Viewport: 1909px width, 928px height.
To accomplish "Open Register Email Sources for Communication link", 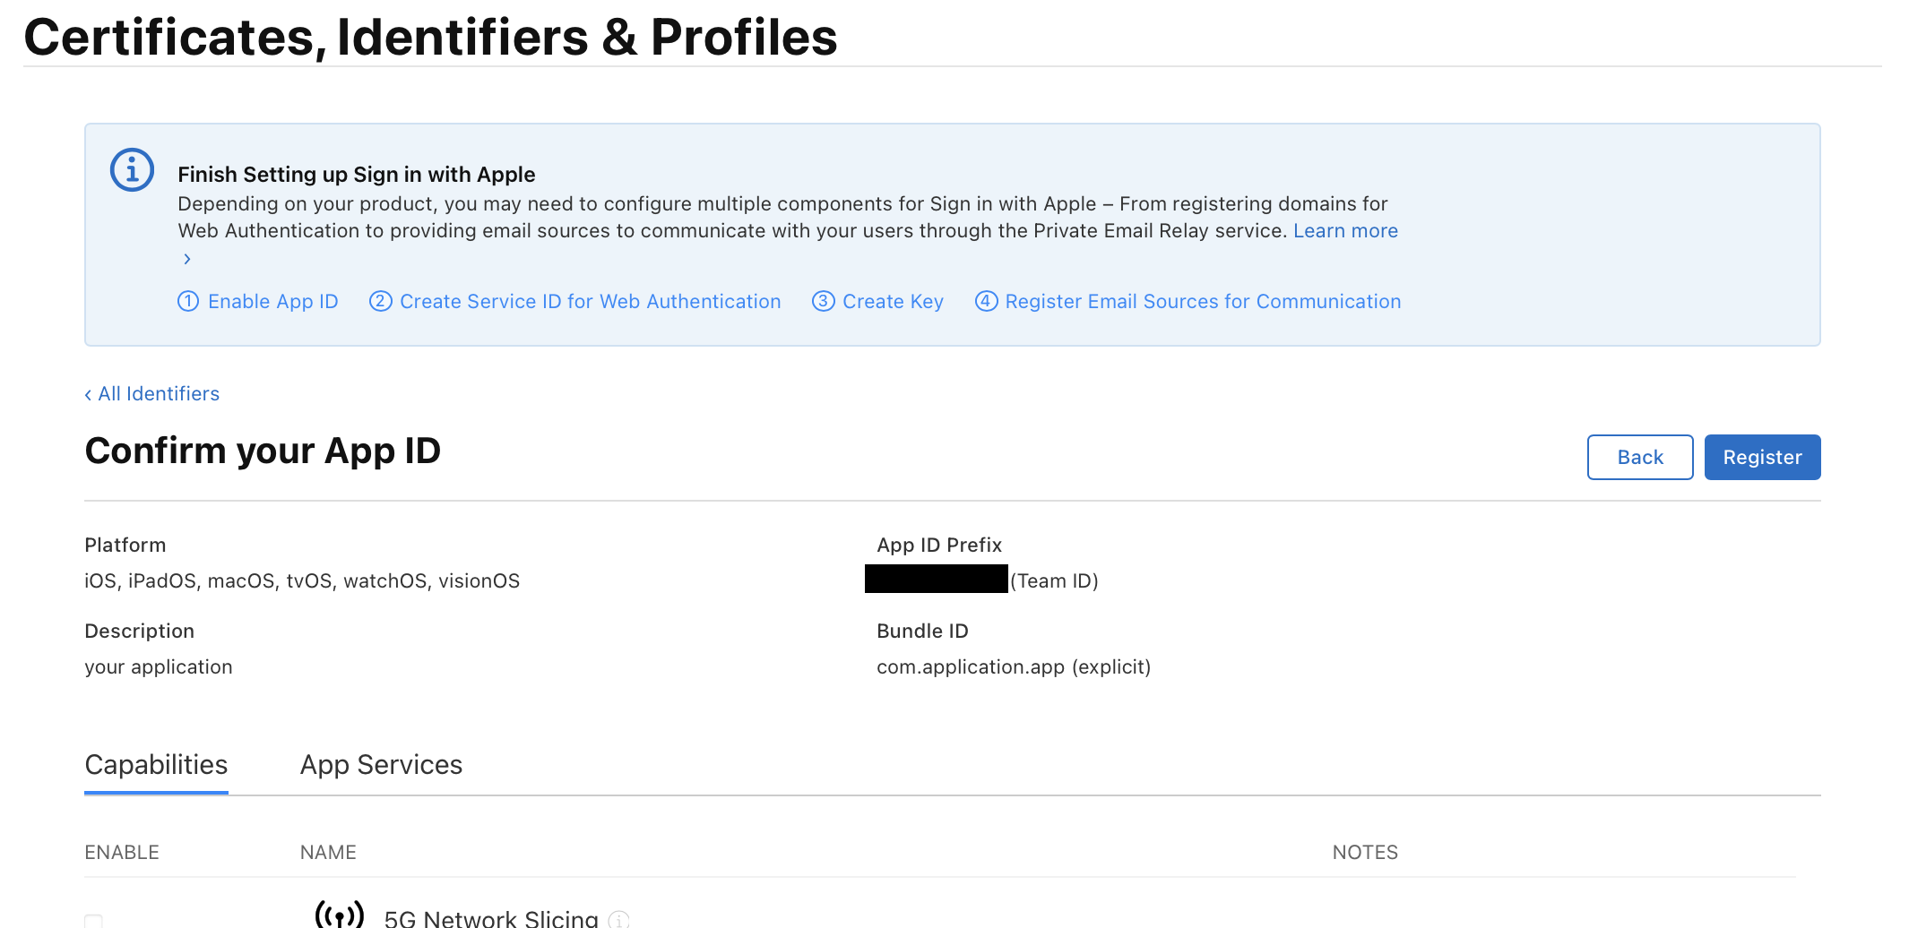I will click(x=1202, y=302).
